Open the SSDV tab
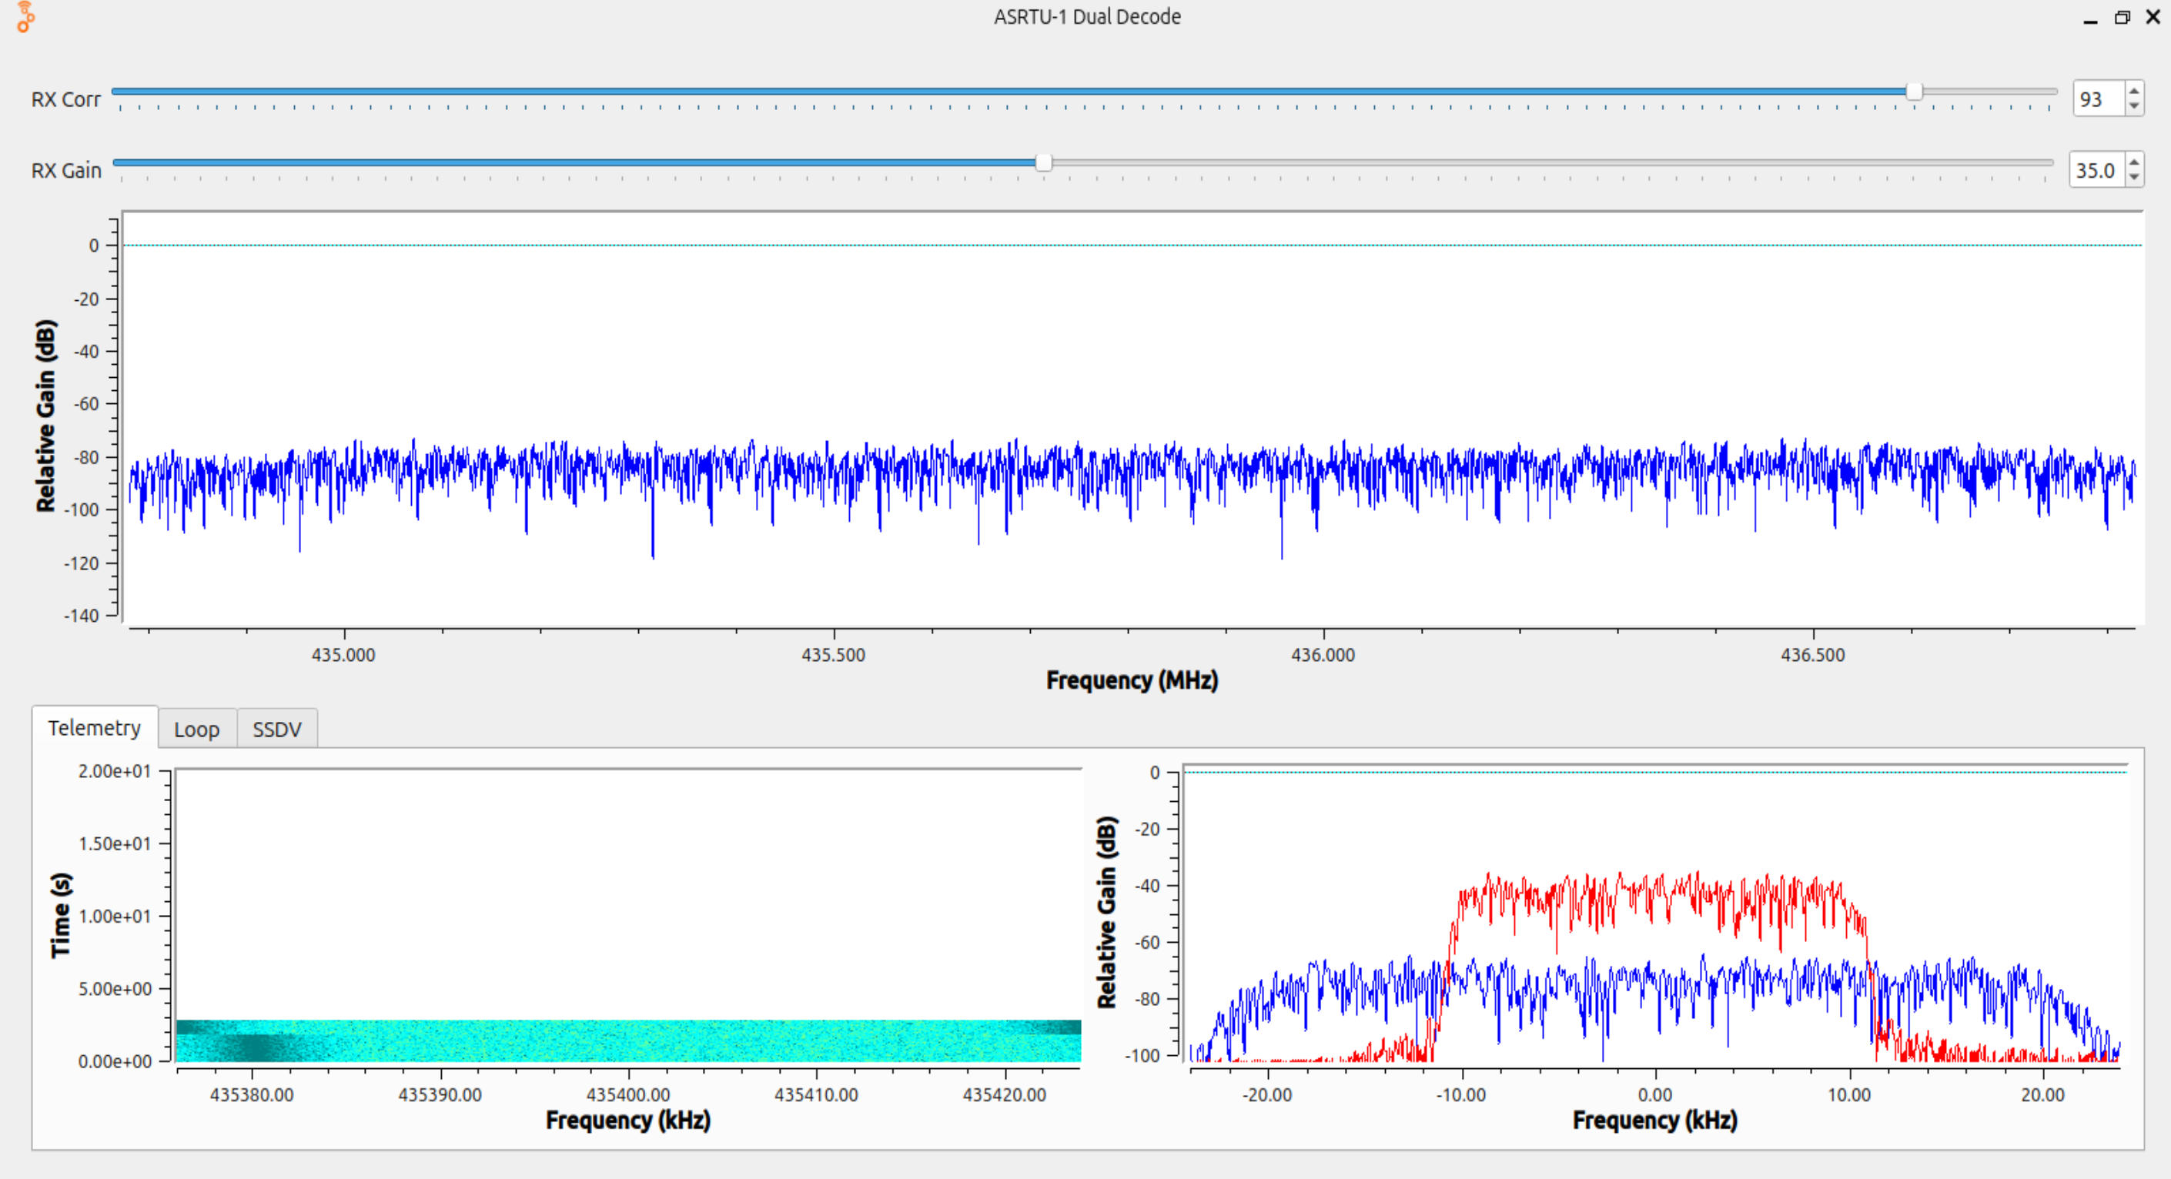The image size is (2171, 1179). 276,729
